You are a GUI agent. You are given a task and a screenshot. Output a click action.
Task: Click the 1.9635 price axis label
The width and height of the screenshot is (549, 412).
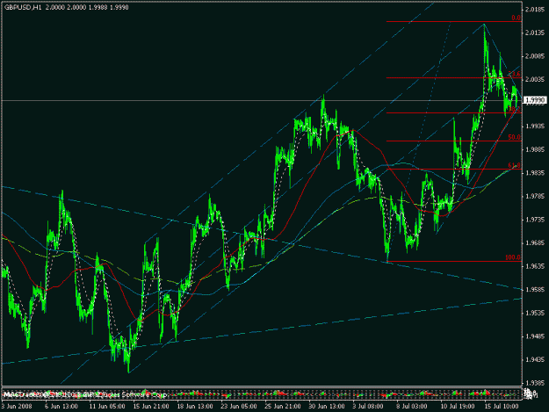pos(535,266)
